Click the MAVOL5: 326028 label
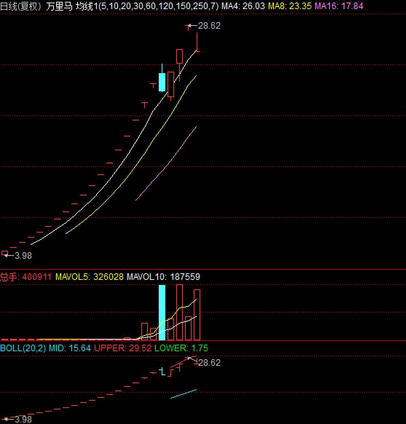The width and height of the screenshot is (406, 424). [89, 277]
